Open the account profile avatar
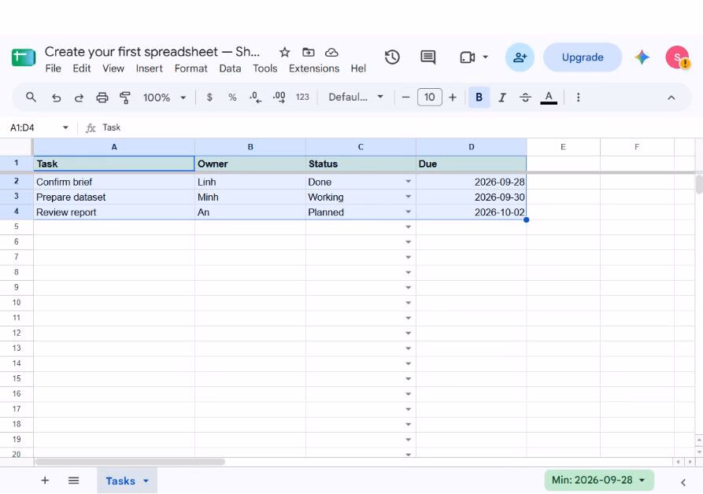The height and width of the screenshot is (494, 703). point(677,57)
